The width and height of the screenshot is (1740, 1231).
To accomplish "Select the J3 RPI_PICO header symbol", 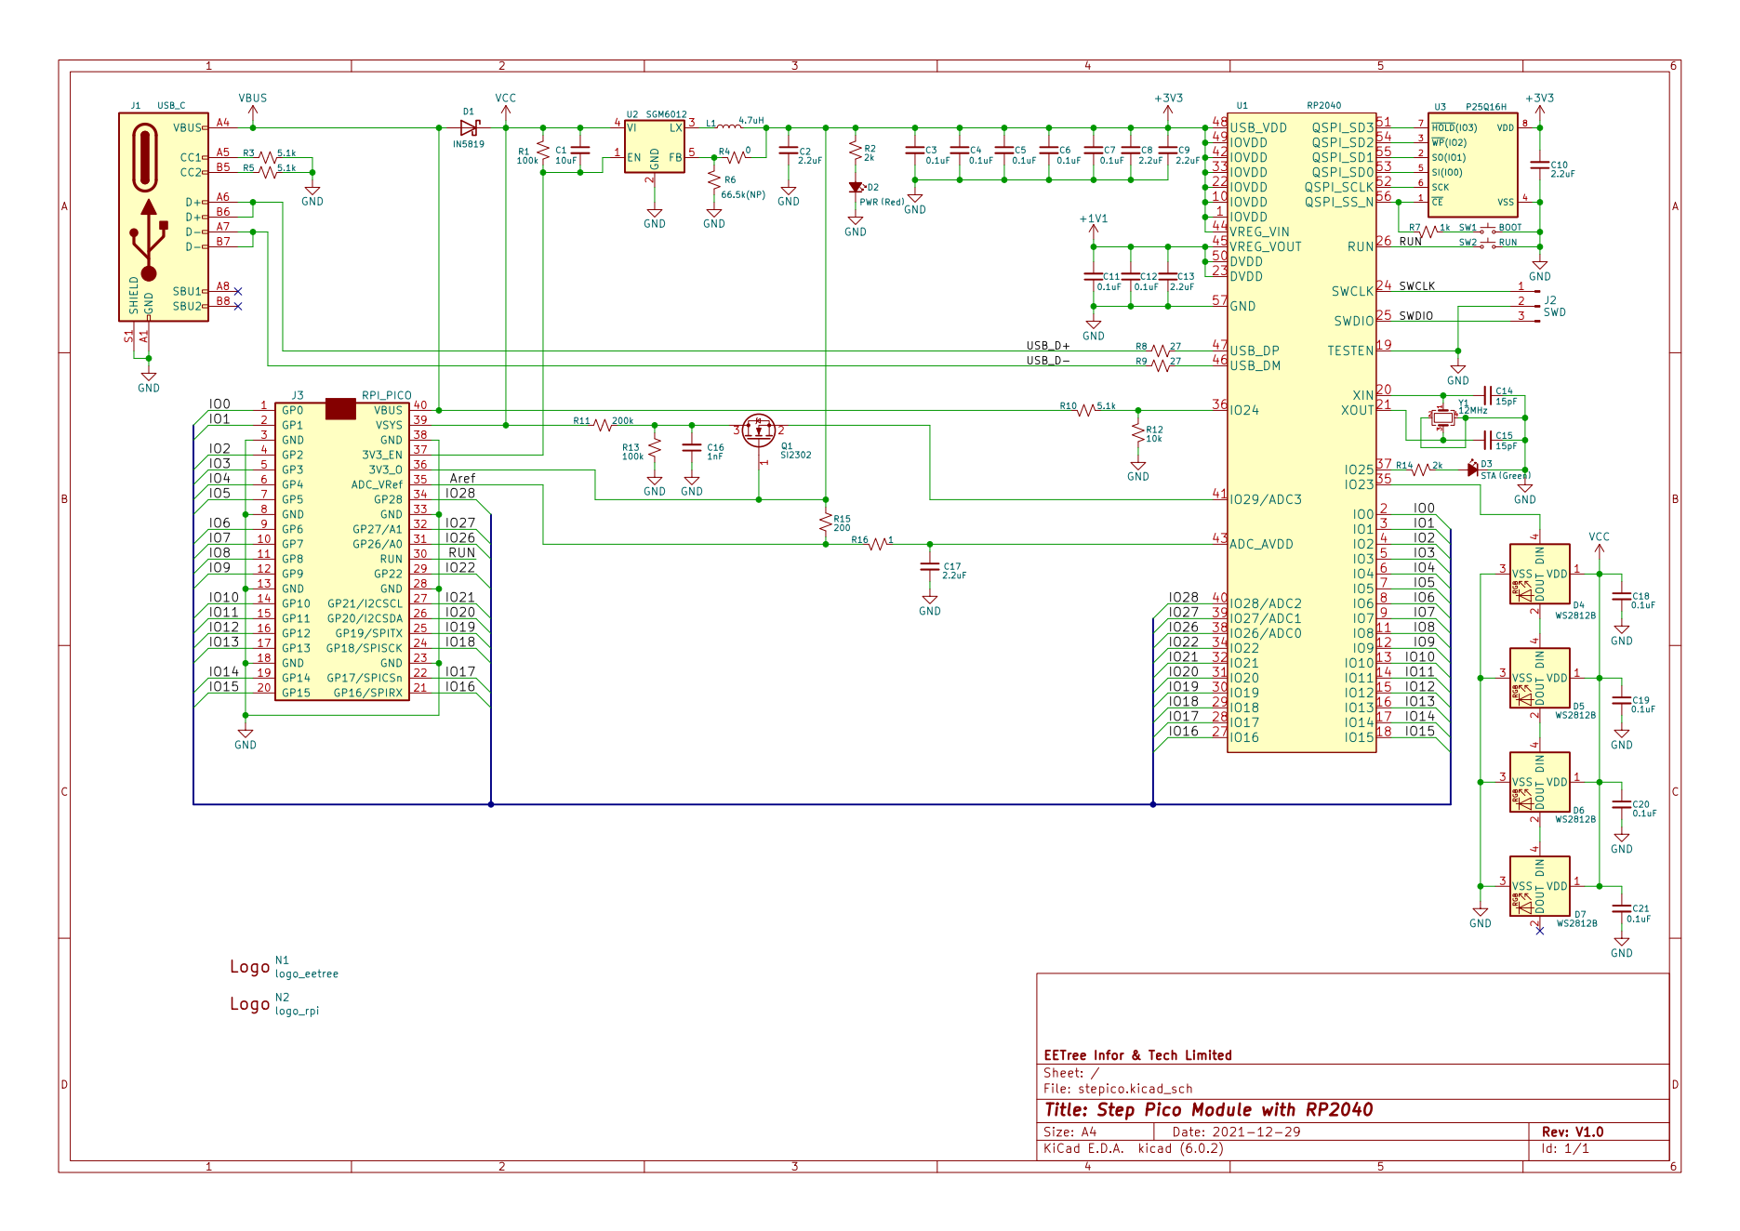I will tap(342, 551).
